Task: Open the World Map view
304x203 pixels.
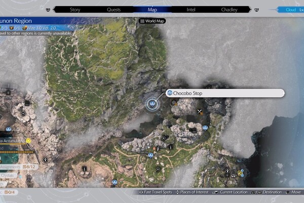Action: point(152,21)
